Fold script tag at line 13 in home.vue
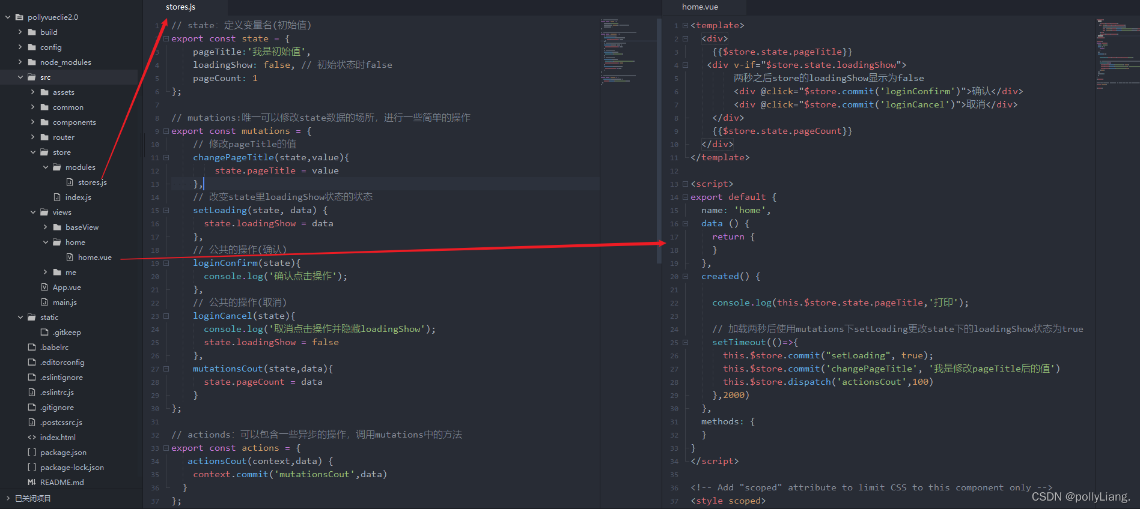The image size is (1140, 509). [685, 184]
